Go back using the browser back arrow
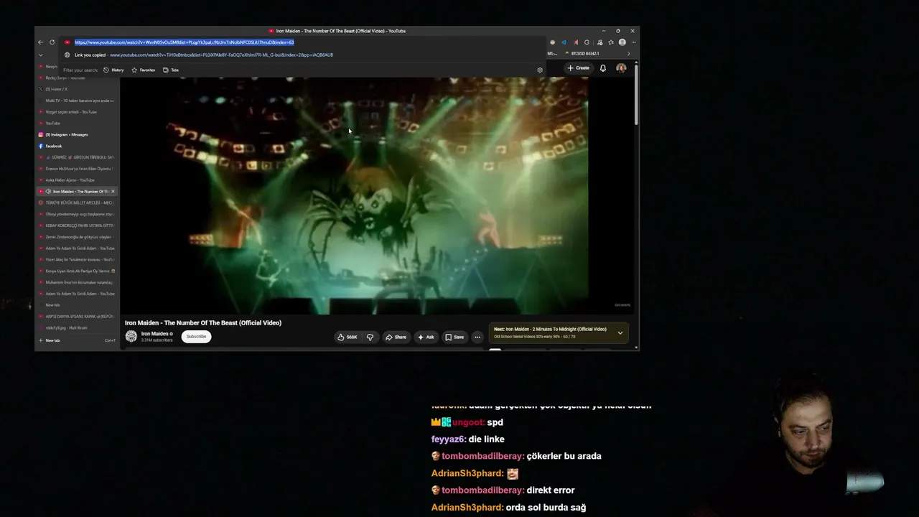The width and height of the screenshot is (919, 517). pyautogui.click(x=40, y=42)
